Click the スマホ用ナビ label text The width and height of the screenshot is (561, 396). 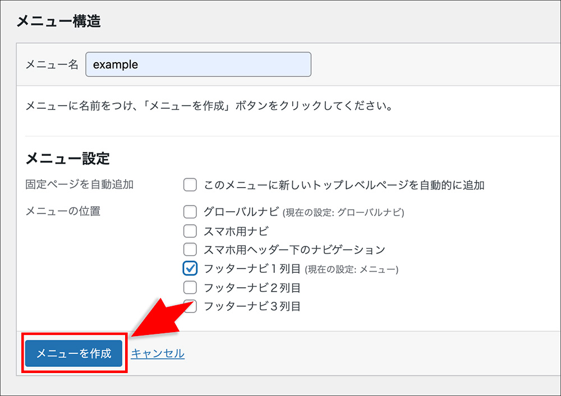[x=236, y=231]
